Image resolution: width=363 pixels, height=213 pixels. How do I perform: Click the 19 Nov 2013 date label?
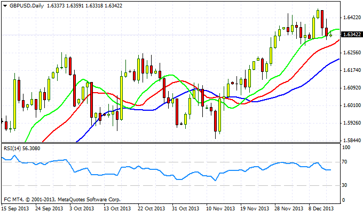255,208
